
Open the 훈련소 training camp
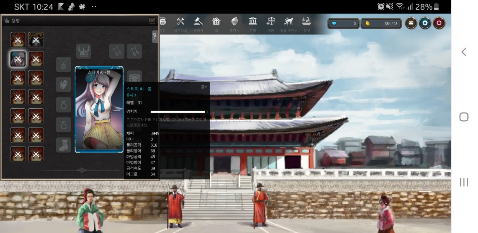(x=234, y=25)
